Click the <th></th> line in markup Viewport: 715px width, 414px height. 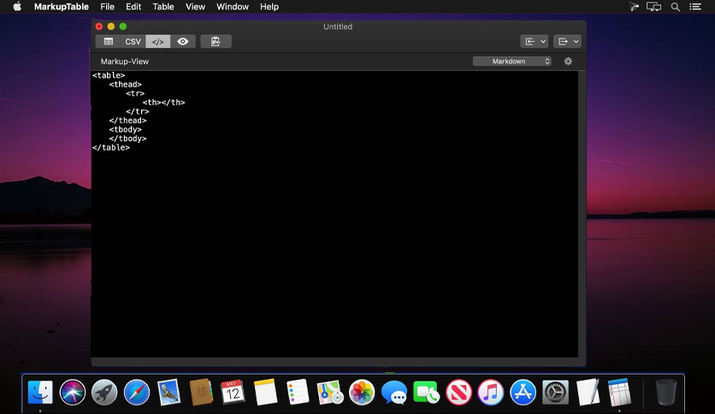pos(163,103)
